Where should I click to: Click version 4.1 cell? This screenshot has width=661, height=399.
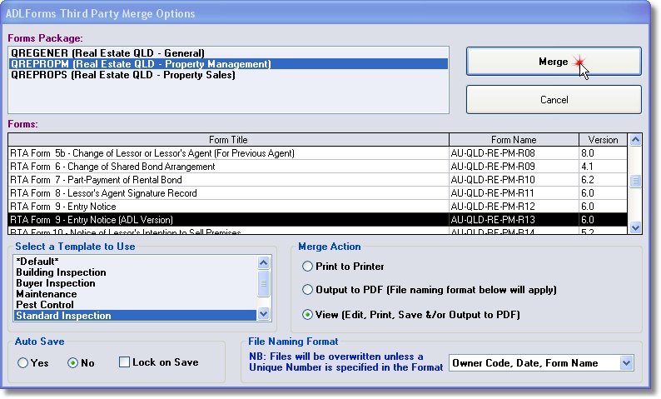click(603, 167)
